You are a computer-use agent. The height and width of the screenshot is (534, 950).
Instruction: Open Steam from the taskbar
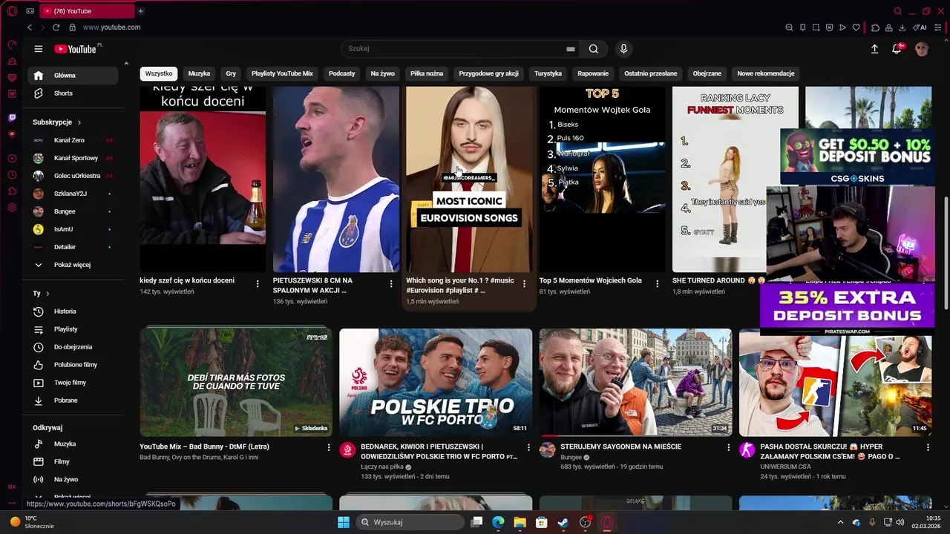pyautogui.click(x=563, y=522)
